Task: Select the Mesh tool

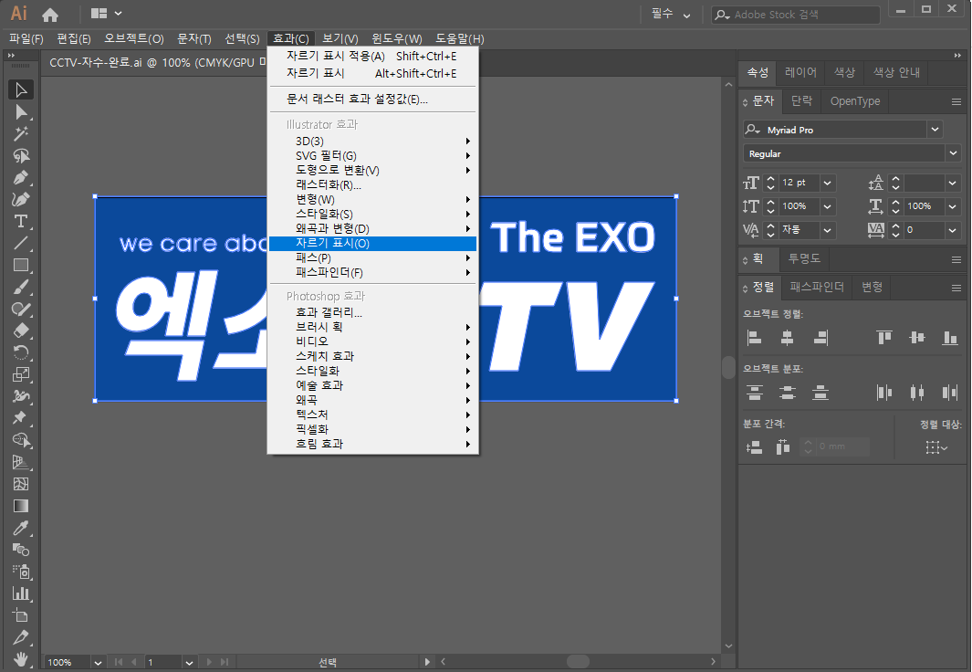Action: (20, 484)
